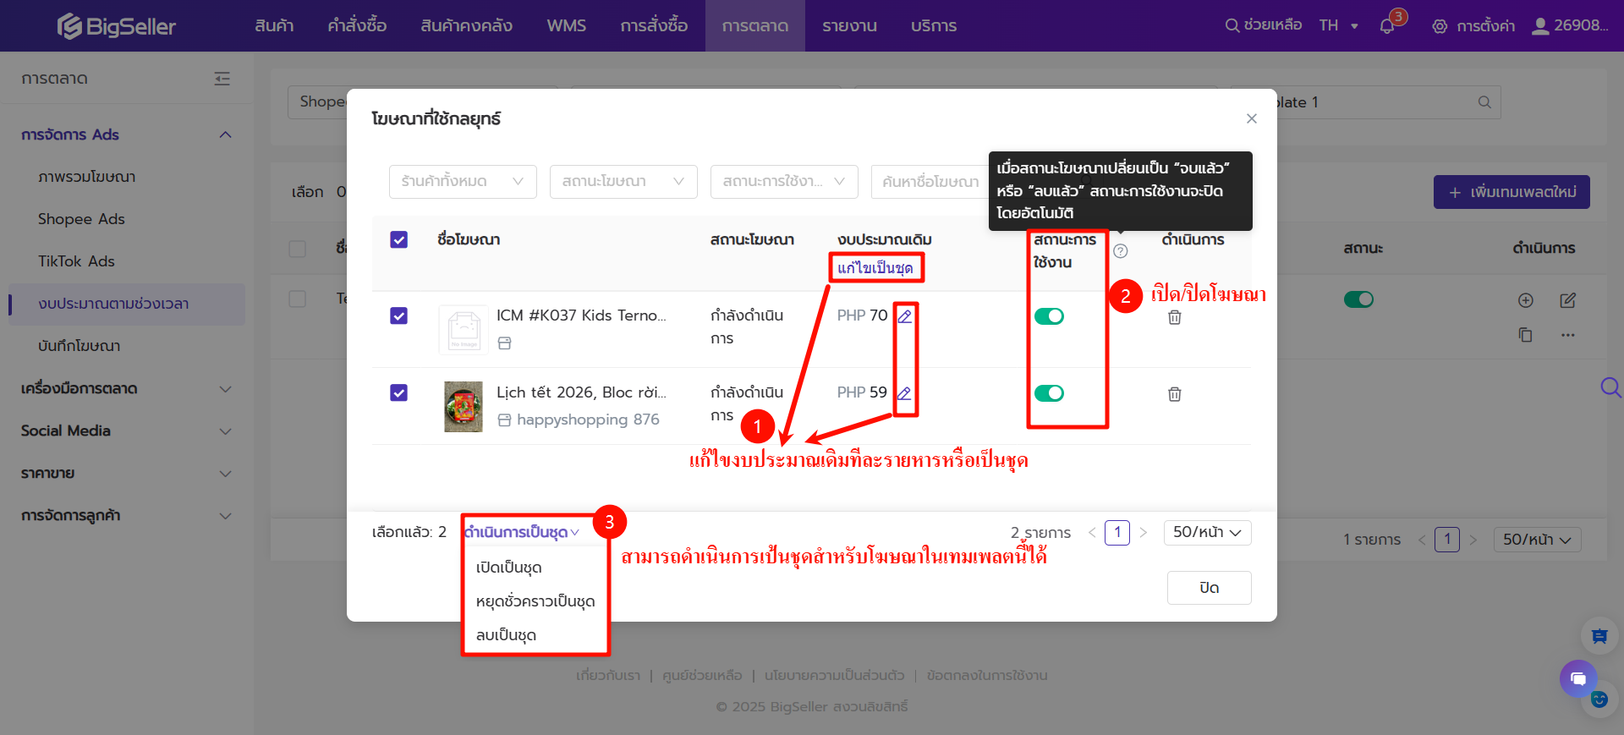Turn off usage toggle for Lịch tết 2026

pos(1050,393)
